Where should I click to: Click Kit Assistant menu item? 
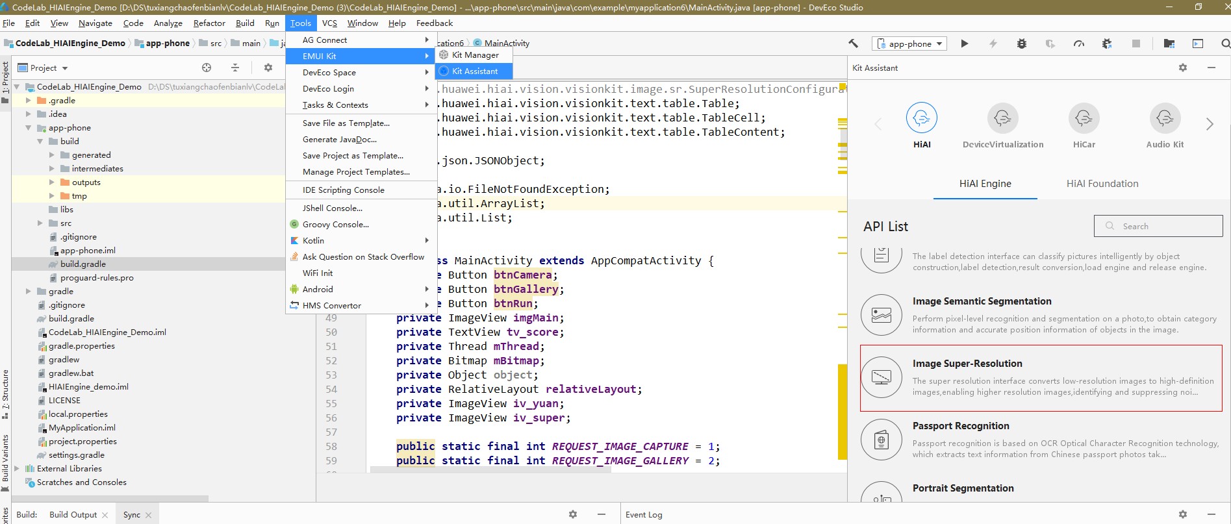click(474, 71)
